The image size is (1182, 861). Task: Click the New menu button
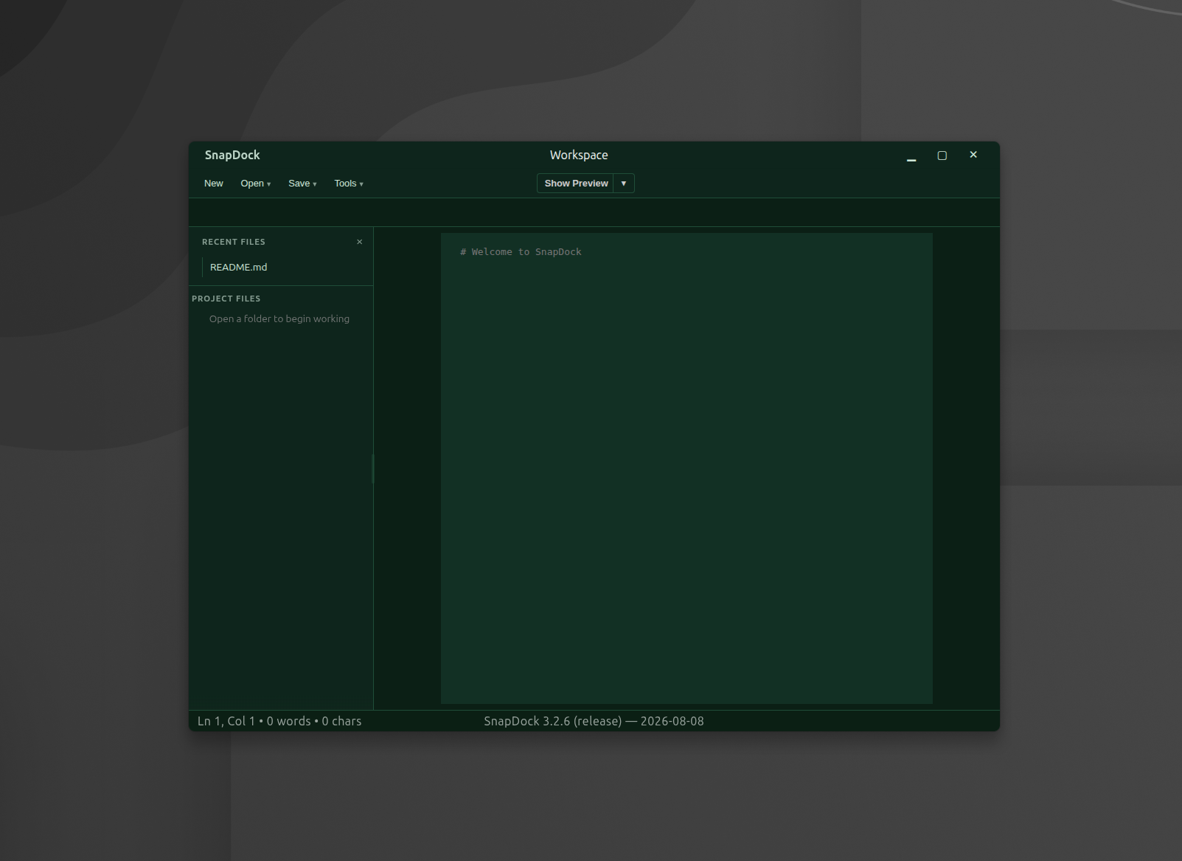coord(213,184)
